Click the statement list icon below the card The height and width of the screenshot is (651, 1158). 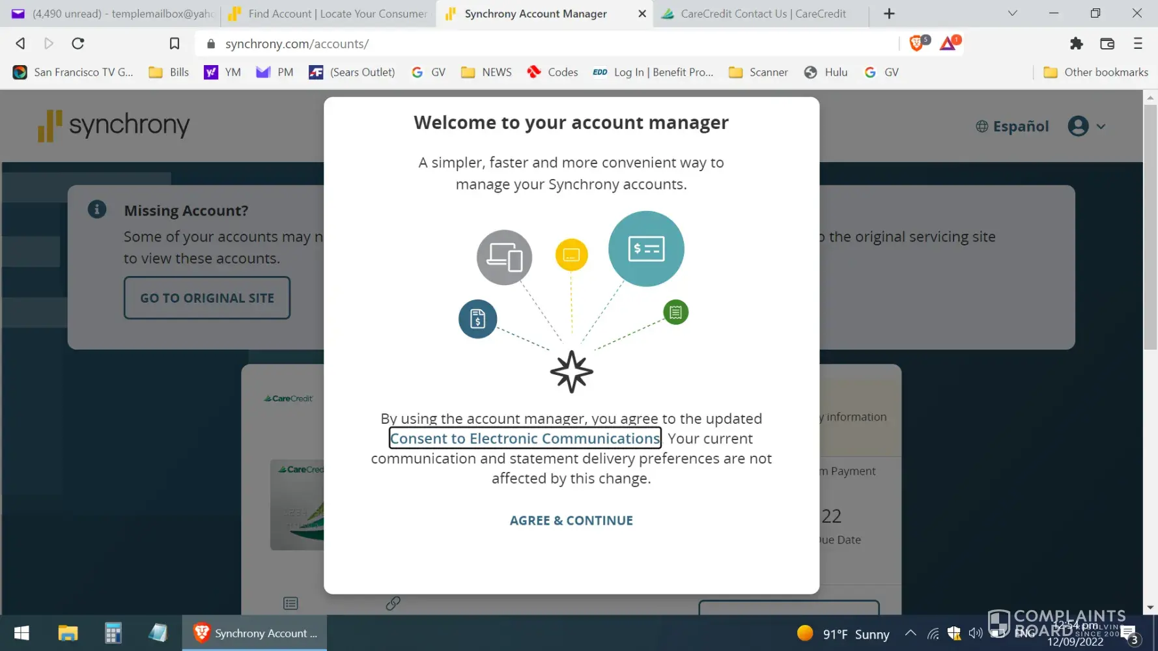coord(290,603)
